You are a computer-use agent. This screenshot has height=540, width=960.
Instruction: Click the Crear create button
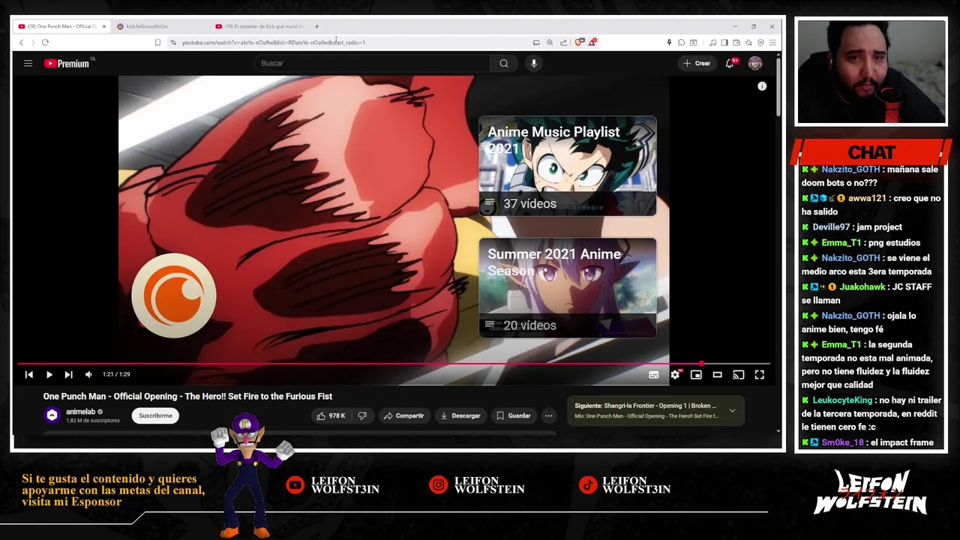coord(697,63)
